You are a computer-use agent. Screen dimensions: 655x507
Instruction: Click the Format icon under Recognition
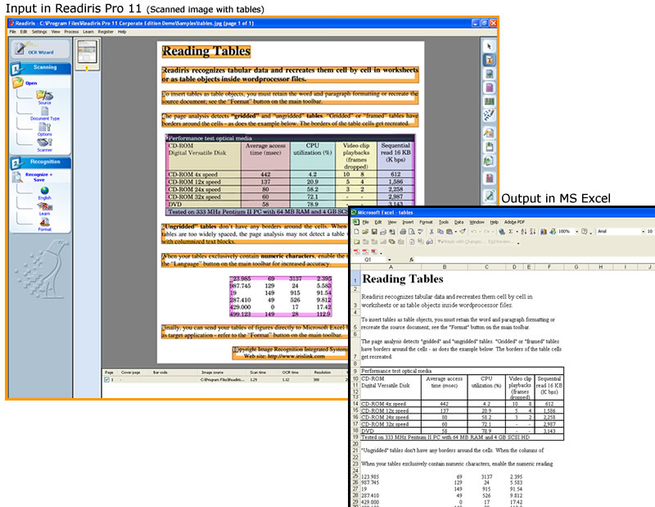44,224
